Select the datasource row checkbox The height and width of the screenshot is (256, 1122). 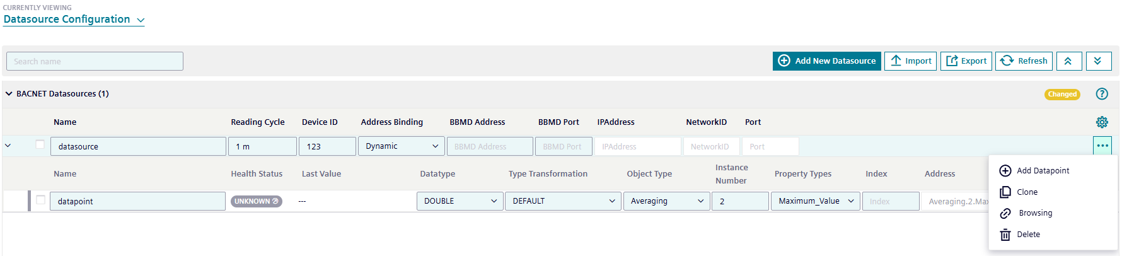point(40,144)
